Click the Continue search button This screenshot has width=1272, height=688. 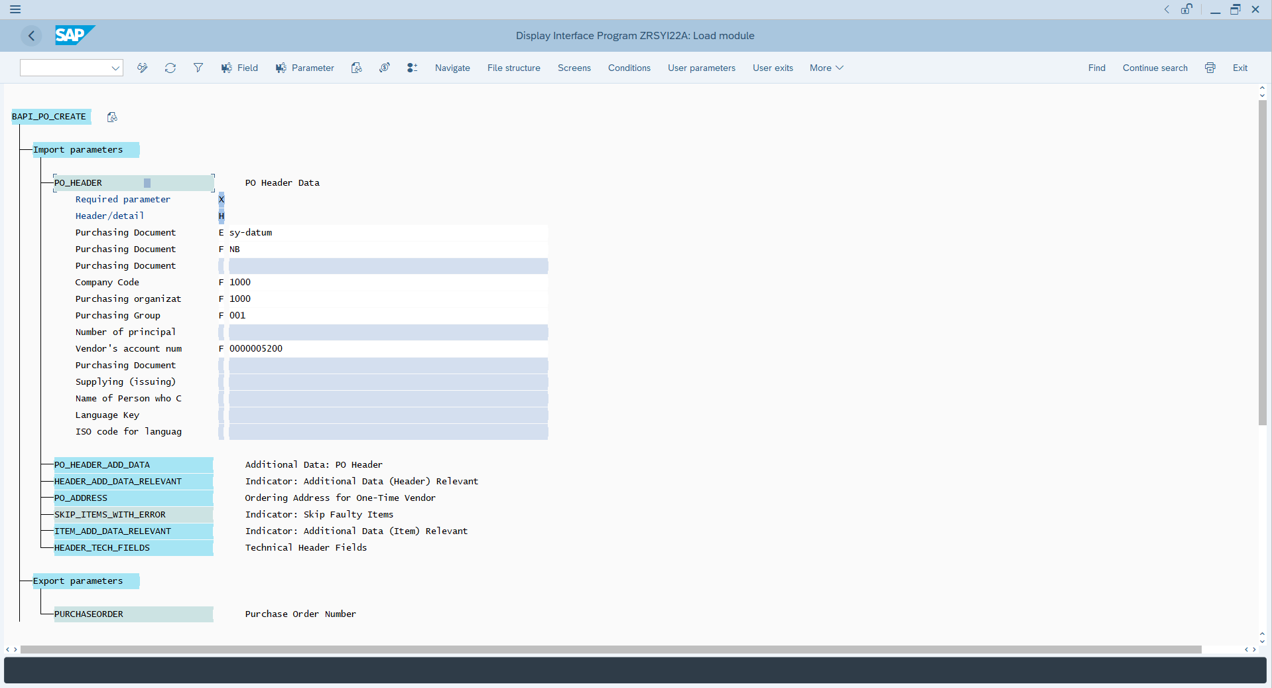[1155, 68]
